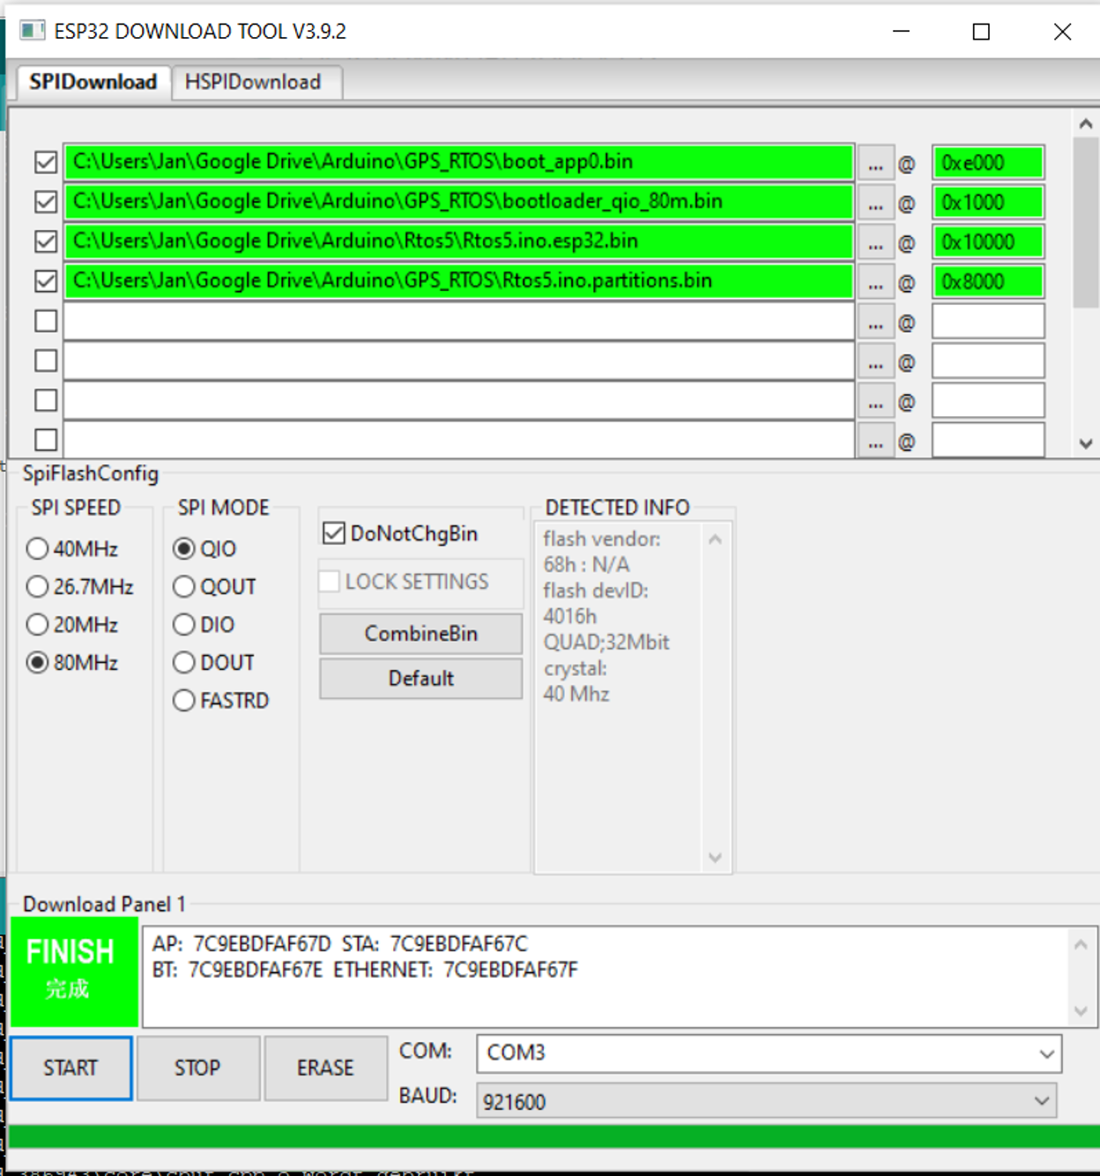1100x1176 pixels.
Task: Select 40MHz SPI speed
Action: [x=38, y=549]
